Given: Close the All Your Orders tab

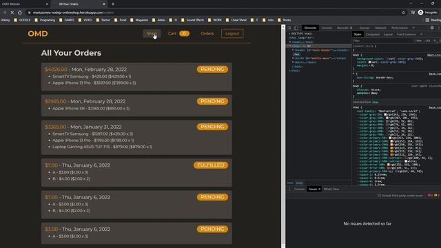Looking at the screenshot, I should click(104, 4).
